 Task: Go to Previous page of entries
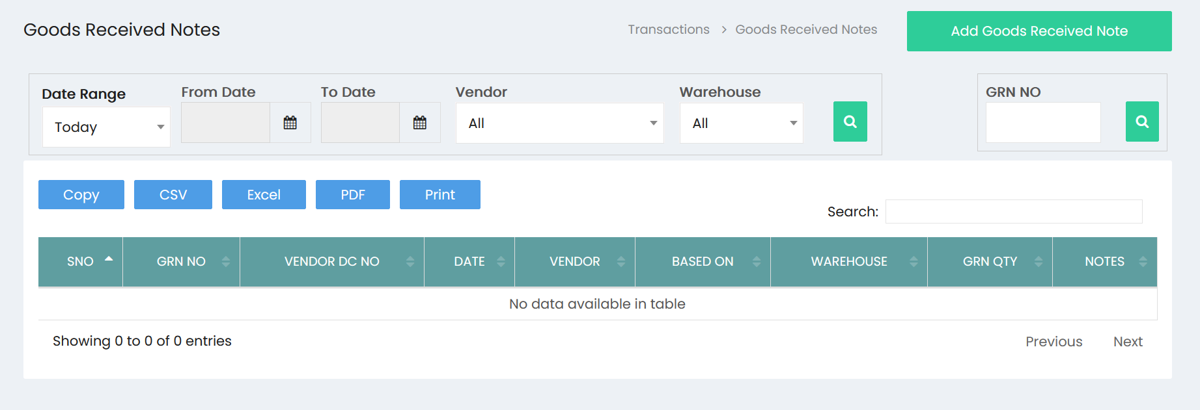[x=1054, y=342]
